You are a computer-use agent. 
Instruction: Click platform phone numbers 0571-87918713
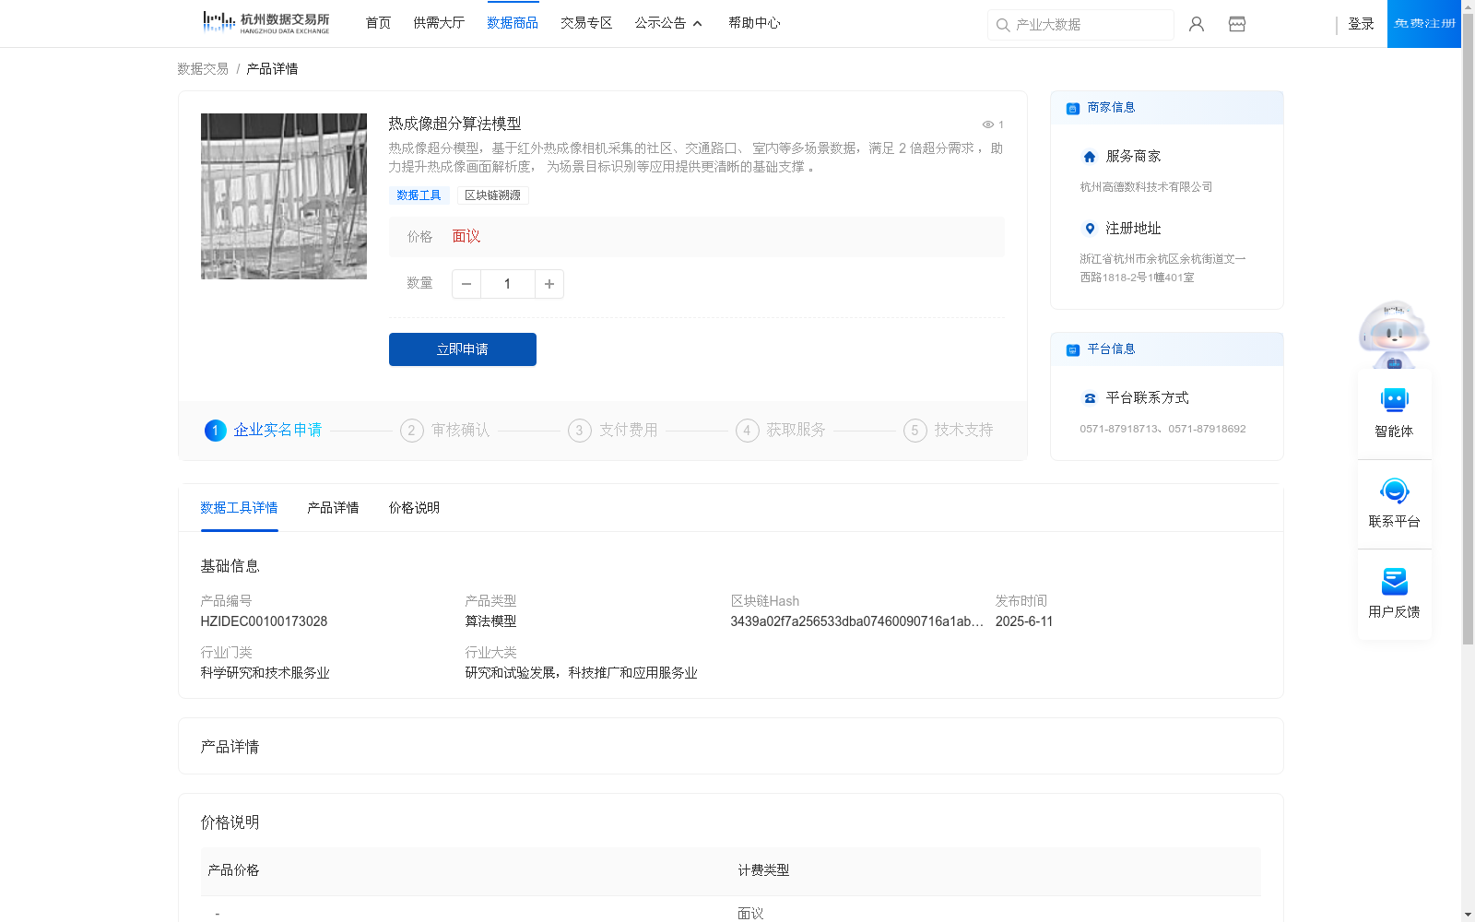point(1162,429)
